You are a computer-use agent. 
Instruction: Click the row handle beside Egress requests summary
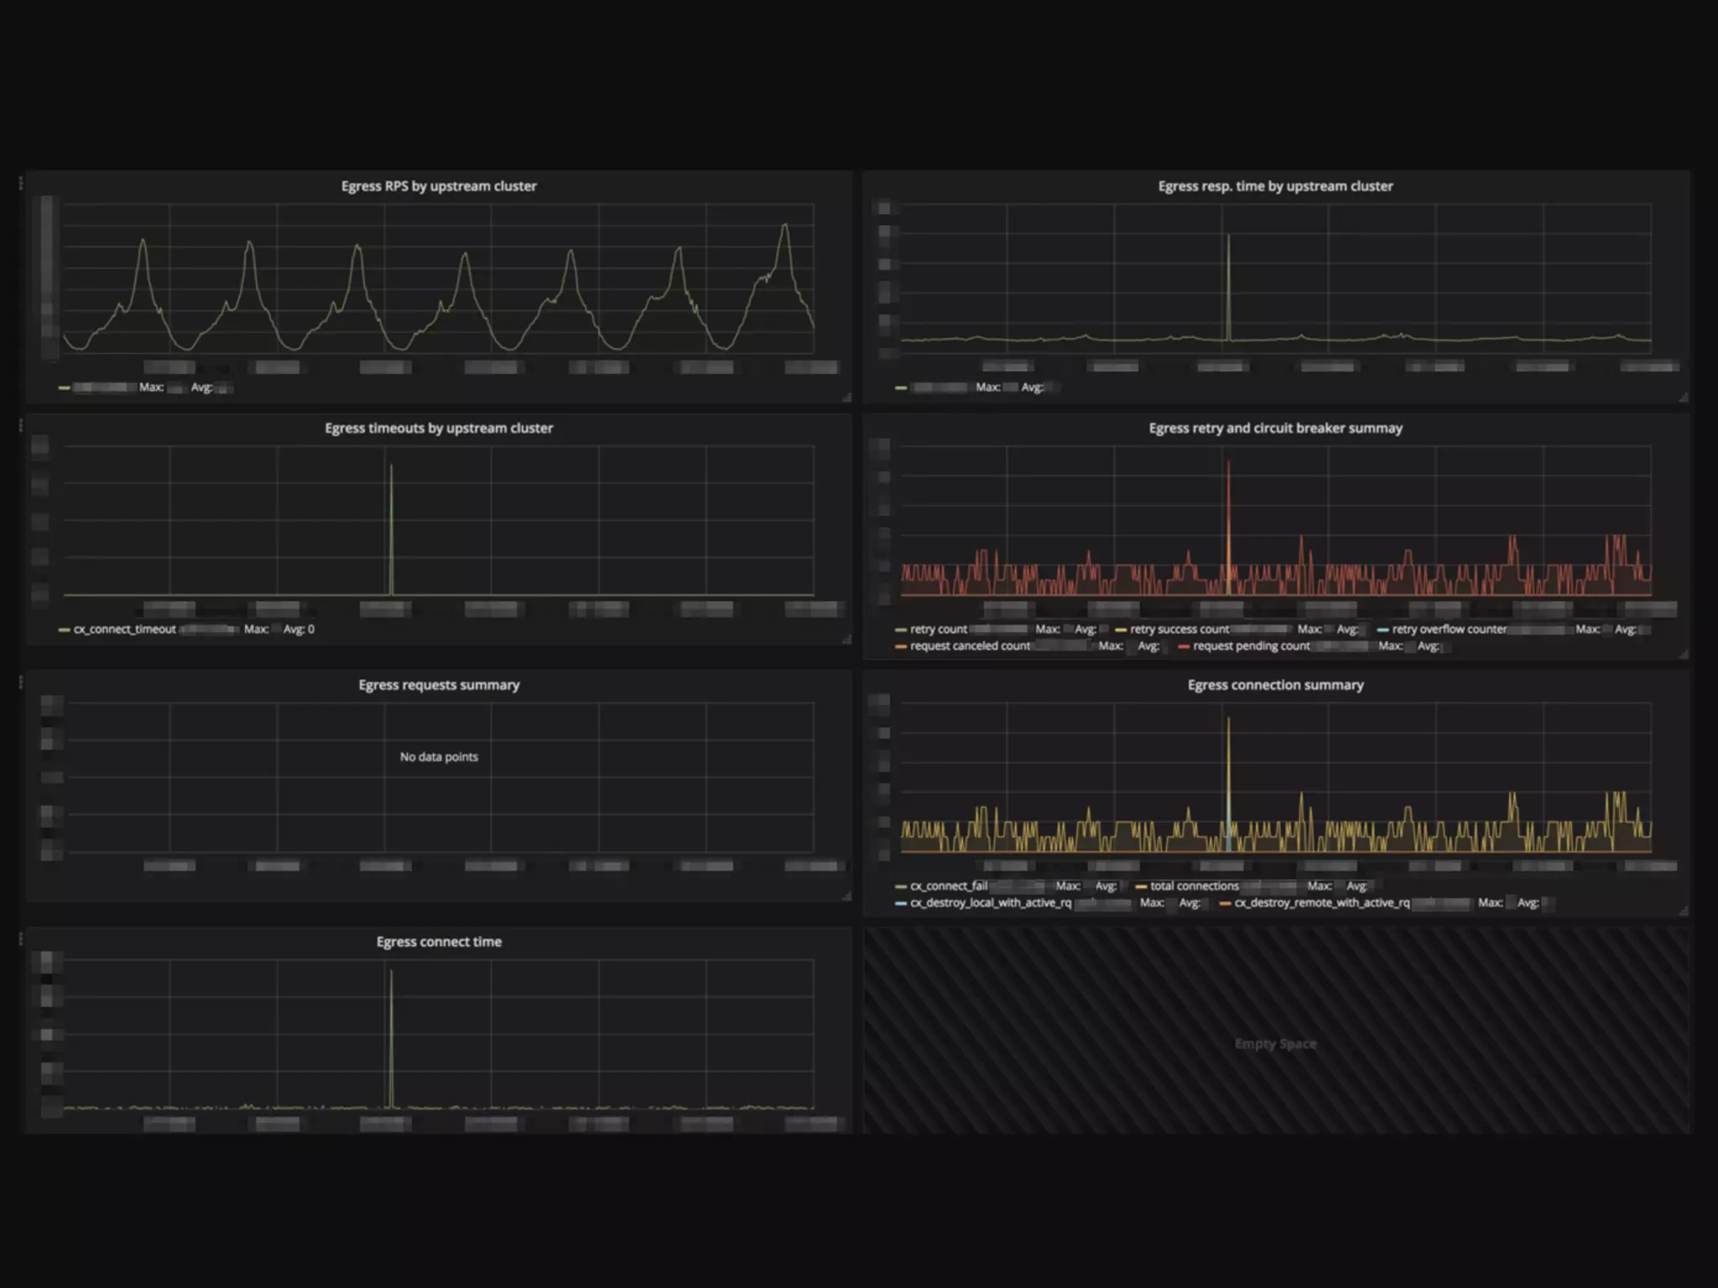[21, 682]
